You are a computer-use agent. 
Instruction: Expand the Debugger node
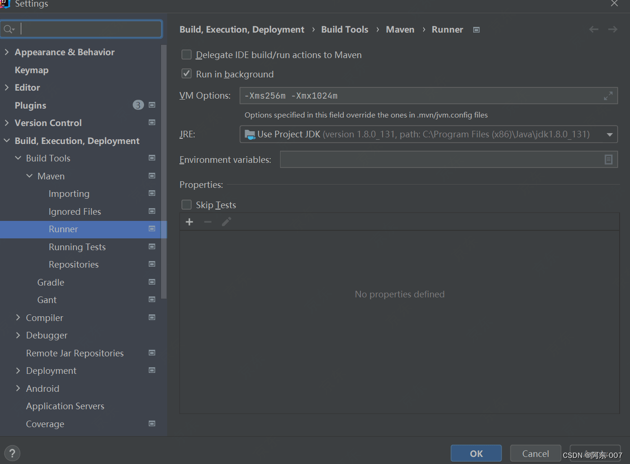point(18,335)
